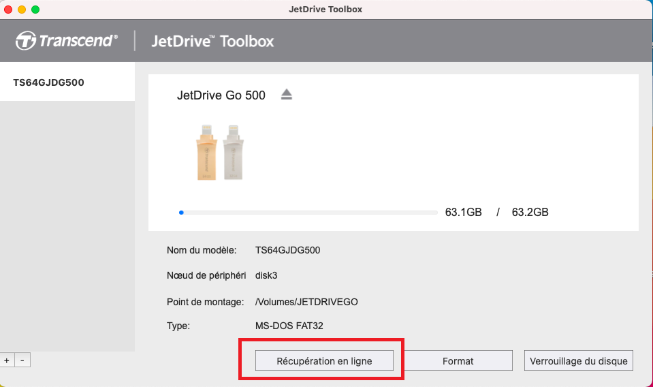This screenshot has height=387, width=653.
Task: Click the gray storage capacity bar
Action: pyautogui.click(x=308, y=213)
